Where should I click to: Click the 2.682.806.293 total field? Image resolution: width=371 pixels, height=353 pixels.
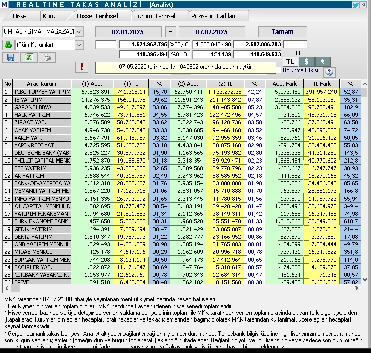tap(258, 45)
